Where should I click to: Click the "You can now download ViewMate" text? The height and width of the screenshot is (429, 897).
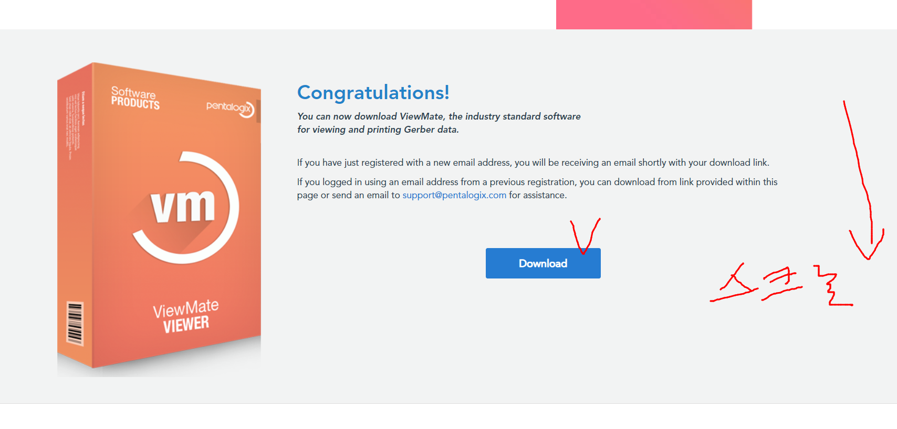pyautogui.click(x=439, y=123)
